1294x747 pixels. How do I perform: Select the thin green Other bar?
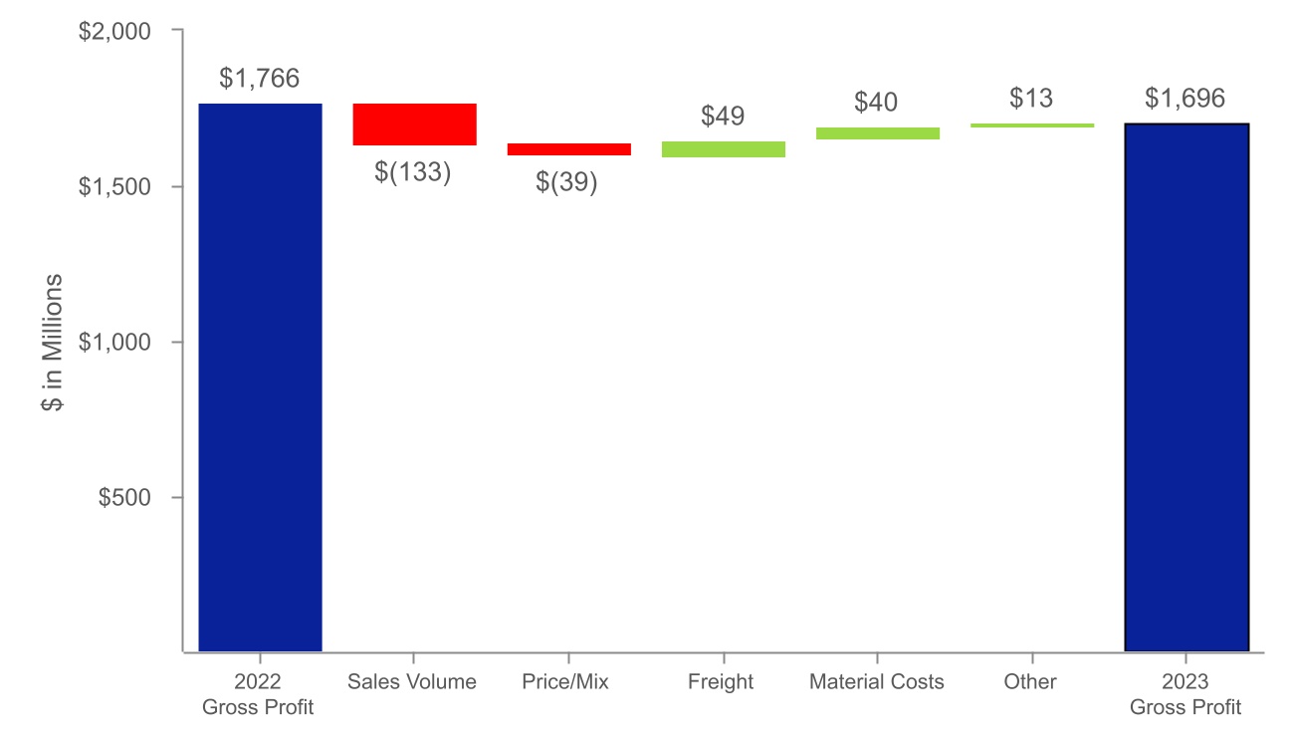[1032, 125]
